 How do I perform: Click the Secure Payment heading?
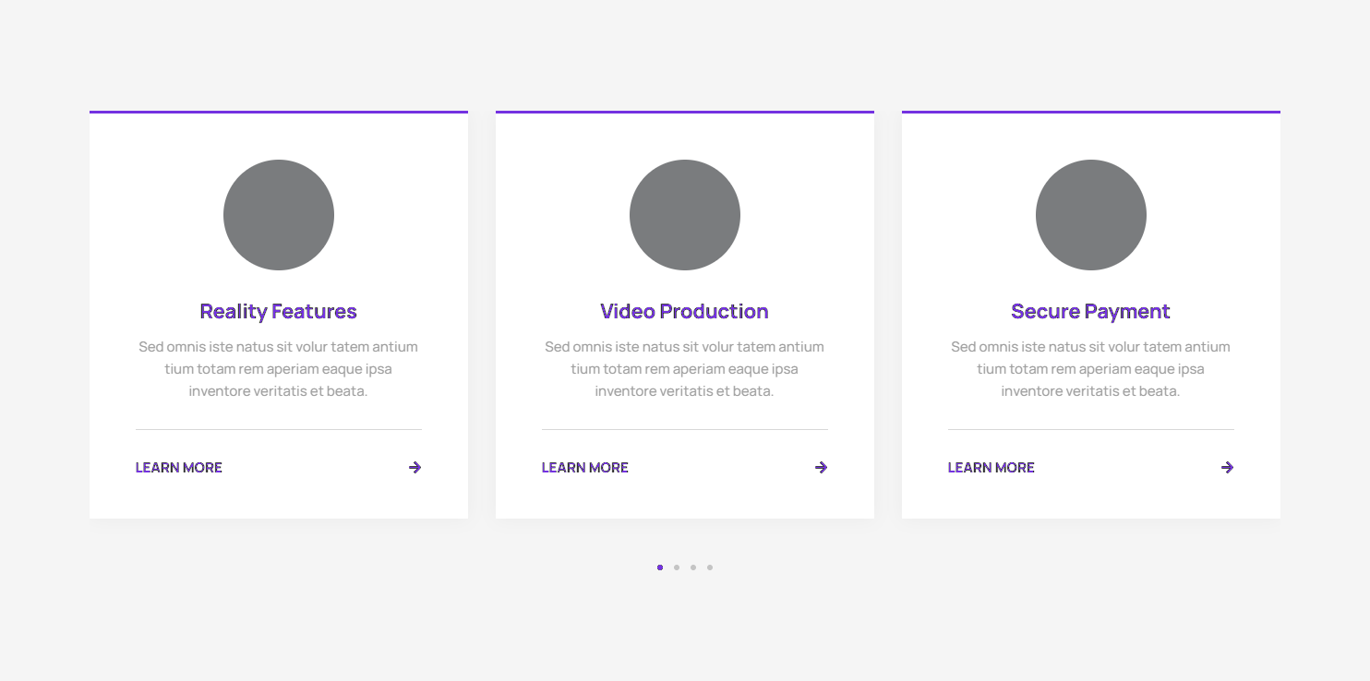(x=1091, y=312)
